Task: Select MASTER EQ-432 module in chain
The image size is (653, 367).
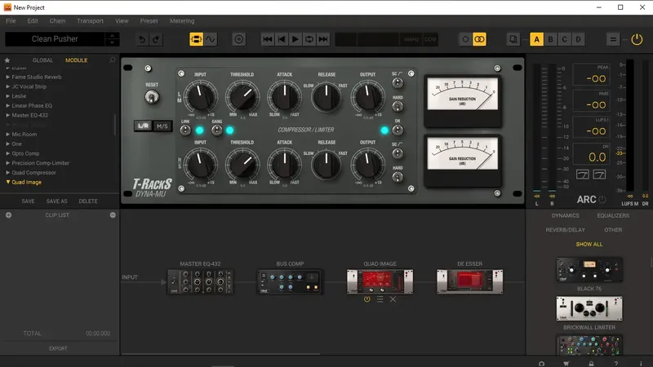Action: (x=200, y=282)
